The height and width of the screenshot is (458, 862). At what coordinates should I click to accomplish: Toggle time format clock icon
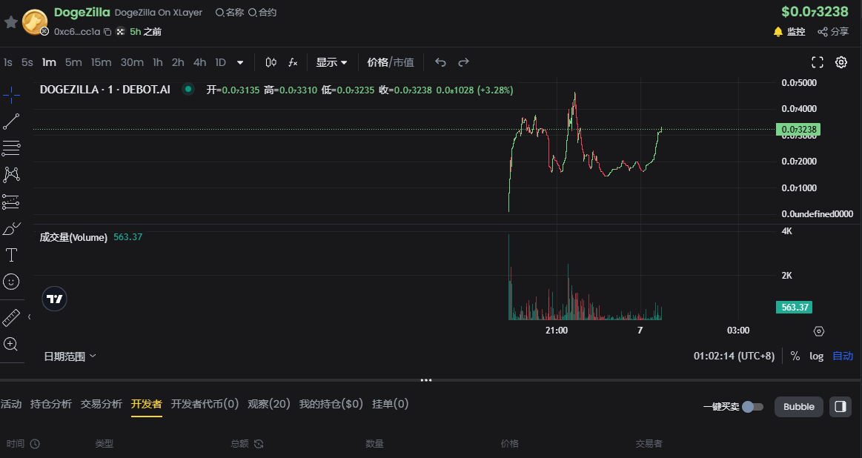click(x=35, y=444)
